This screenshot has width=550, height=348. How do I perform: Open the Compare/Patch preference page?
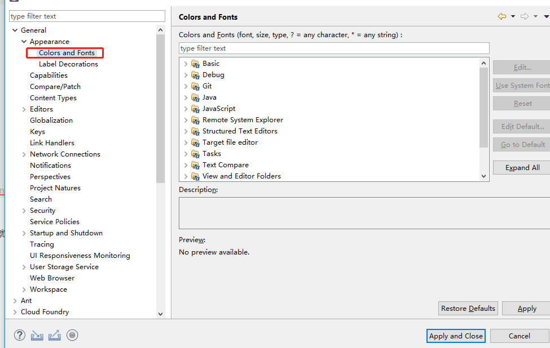55,87
